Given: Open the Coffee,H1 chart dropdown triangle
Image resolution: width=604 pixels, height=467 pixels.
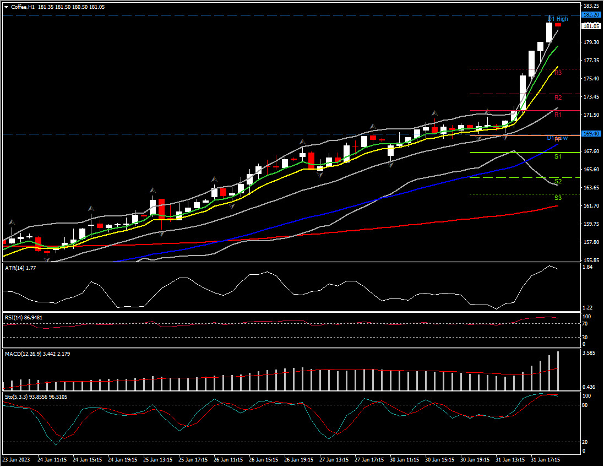Looking at the screenshot, I should pos(6,7).
